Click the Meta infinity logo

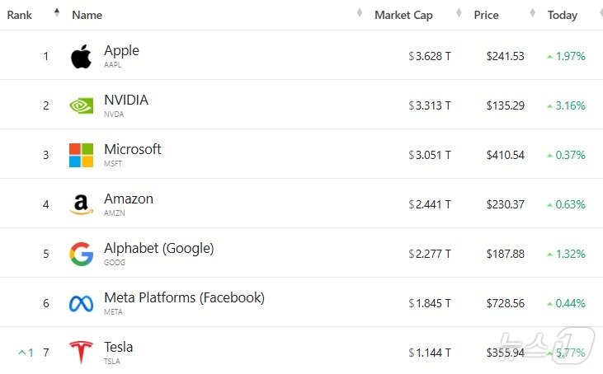81,303
